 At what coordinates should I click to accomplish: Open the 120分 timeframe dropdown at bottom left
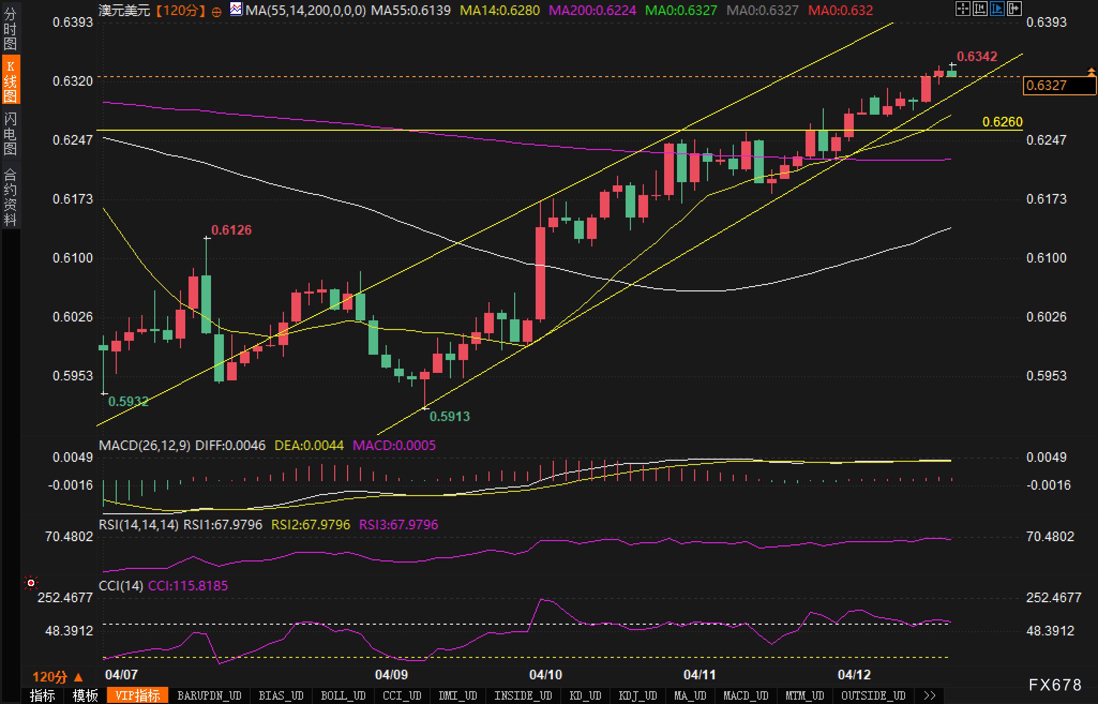pos(58,677)
